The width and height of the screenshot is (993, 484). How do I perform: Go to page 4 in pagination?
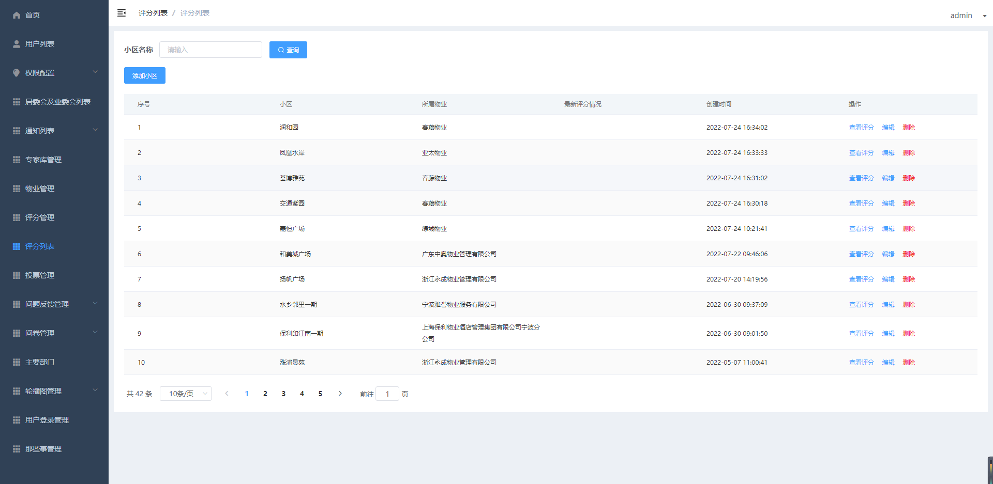pyautogui.click(x=302, y=394)
